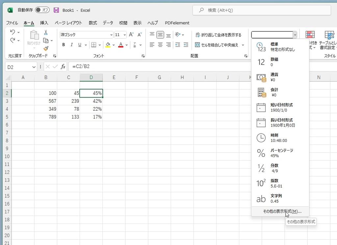Open the Font dialog launcher
The image size is (337, 245).
point(143,56)
